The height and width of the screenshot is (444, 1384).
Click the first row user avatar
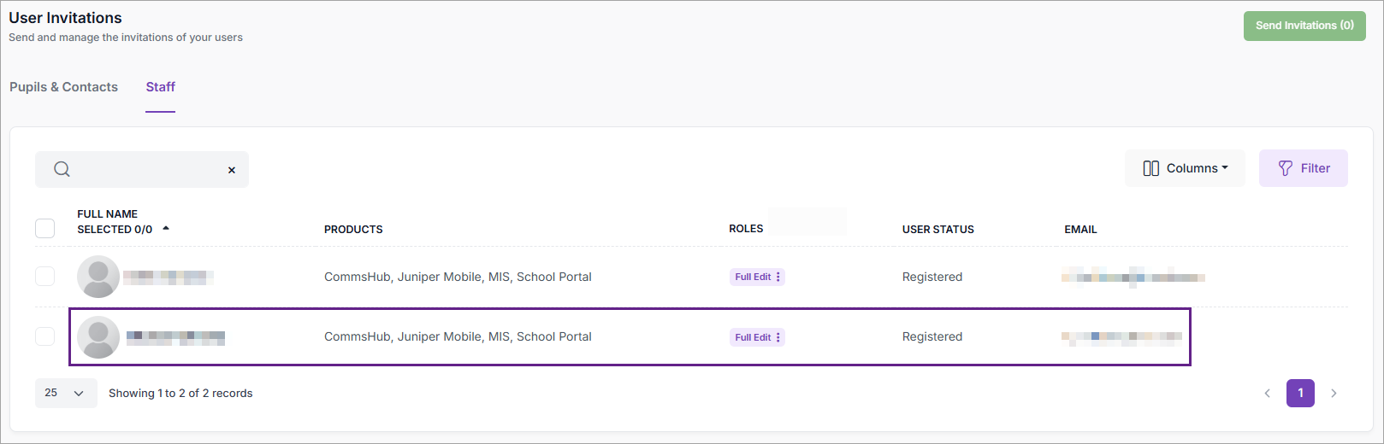pyautogui.click(x=98, y=277)
